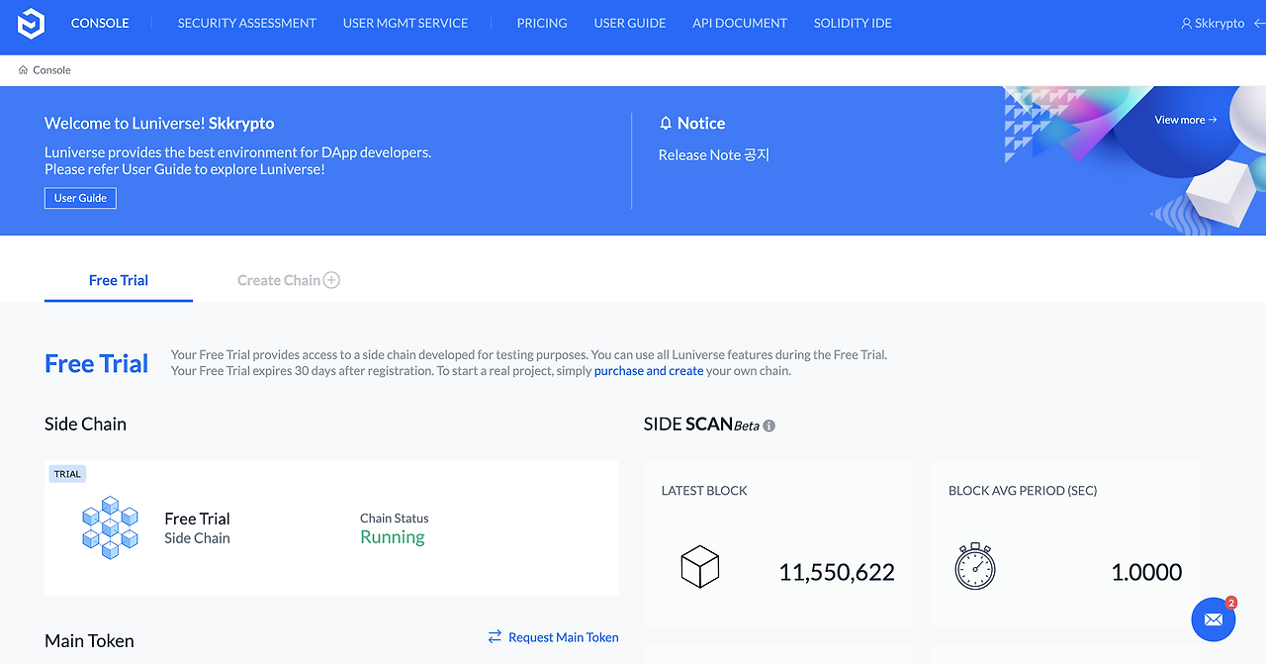Select the Free Trial tab
This screenshot has height=664, width=1266.
(x=119, y=280)
